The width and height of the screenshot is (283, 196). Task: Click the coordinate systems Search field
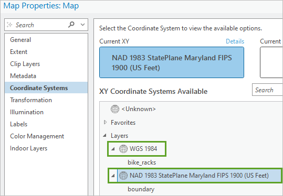click(267, 90)
